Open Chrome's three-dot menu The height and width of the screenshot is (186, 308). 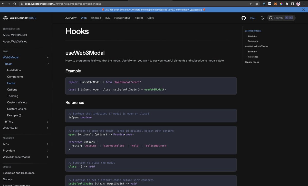tap(304, 4)
